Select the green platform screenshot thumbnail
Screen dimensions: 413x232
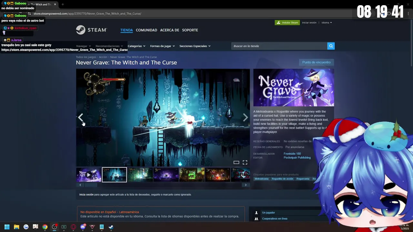(192, 175)
